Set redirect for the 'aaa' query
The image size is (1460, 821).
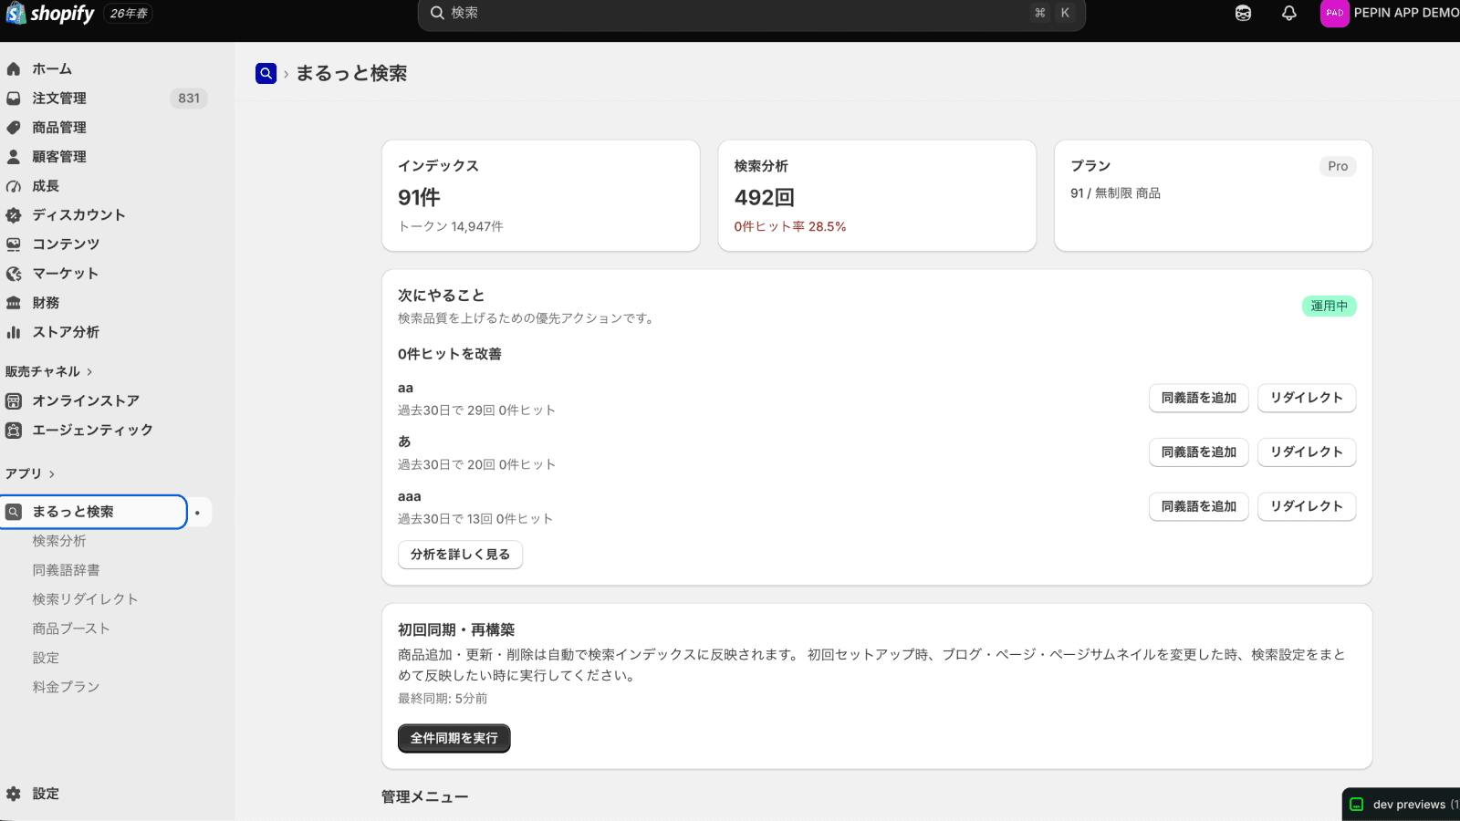pos(1307,506)
